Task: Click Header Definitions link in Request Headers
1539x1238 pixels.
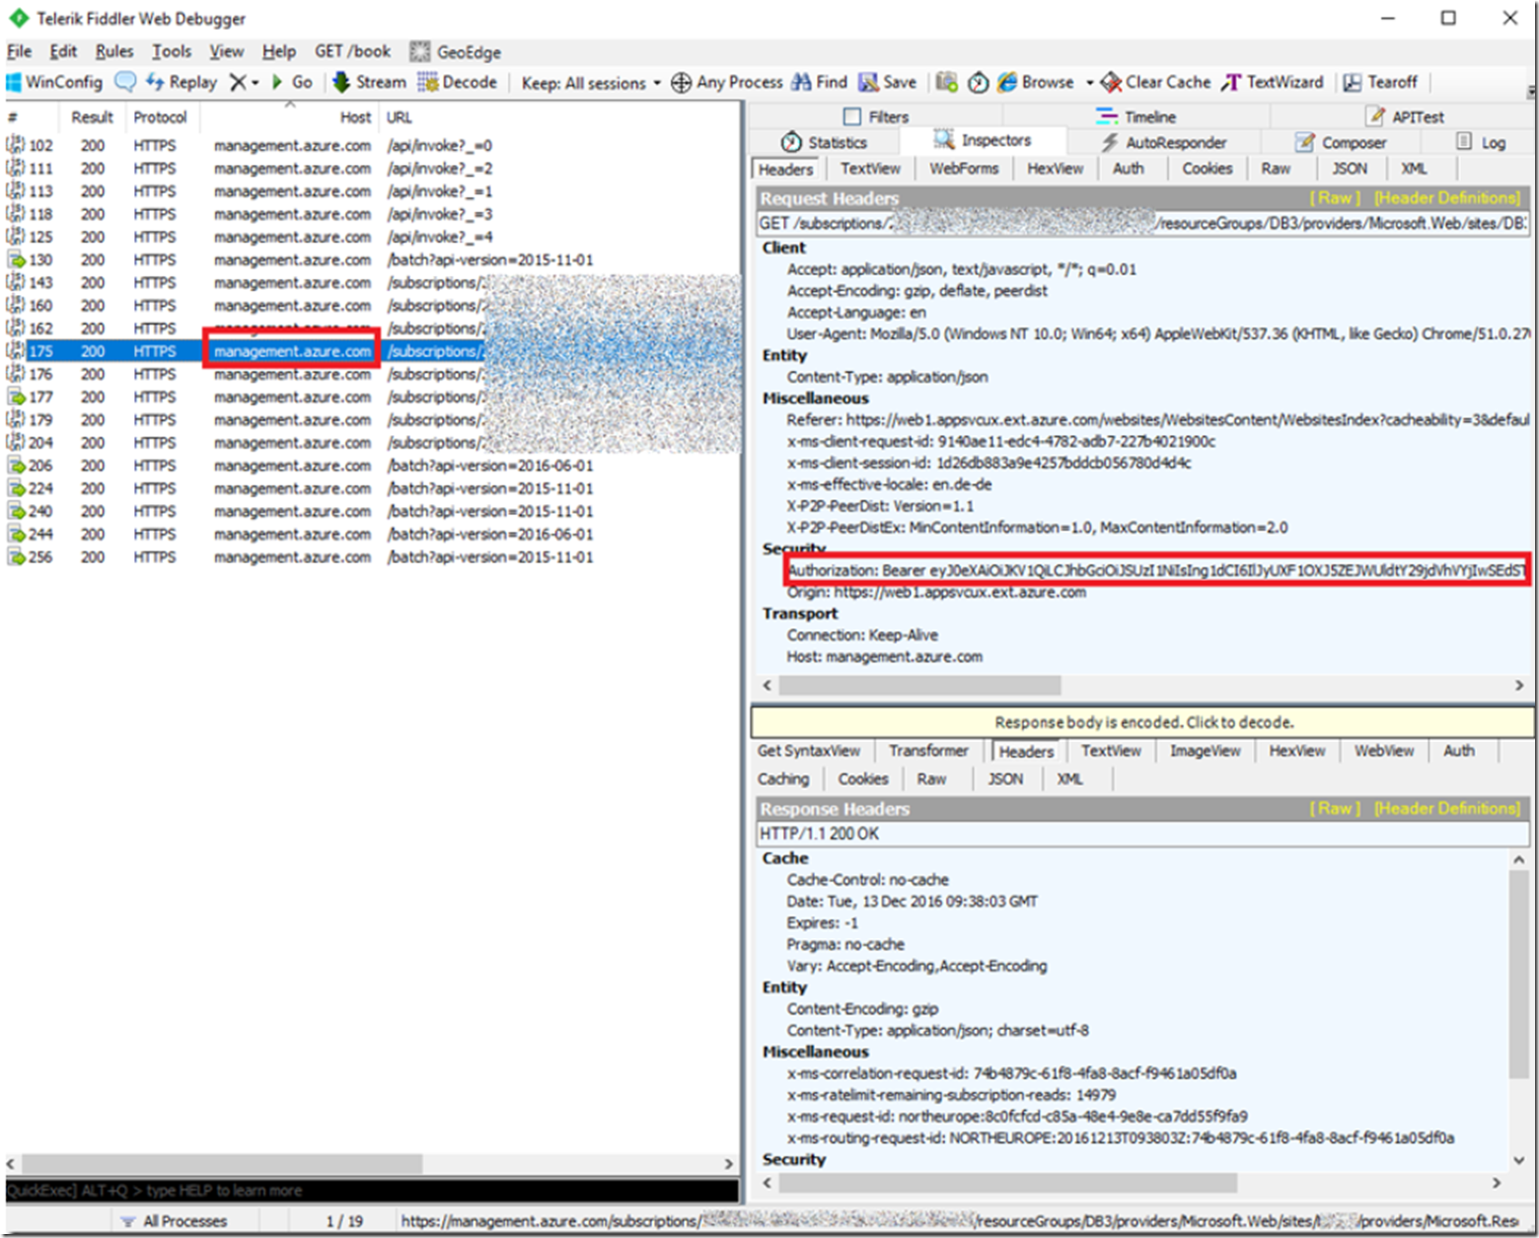Action: 1447,198
